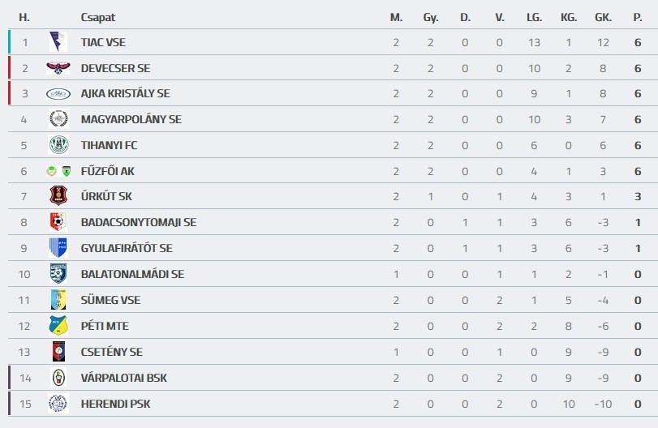
Task: Click the Gy. wins column header
Action: pos(430,17)
